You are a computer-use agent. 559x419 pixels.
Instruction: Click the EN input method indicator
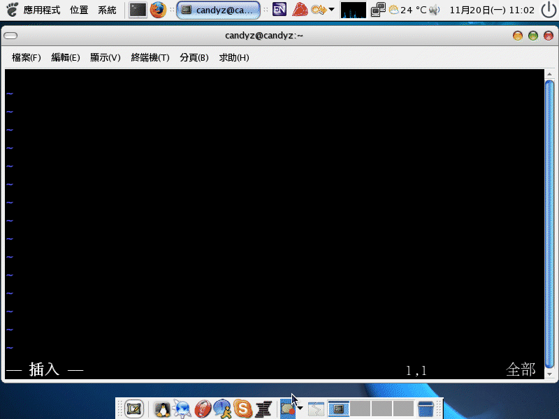279,10
